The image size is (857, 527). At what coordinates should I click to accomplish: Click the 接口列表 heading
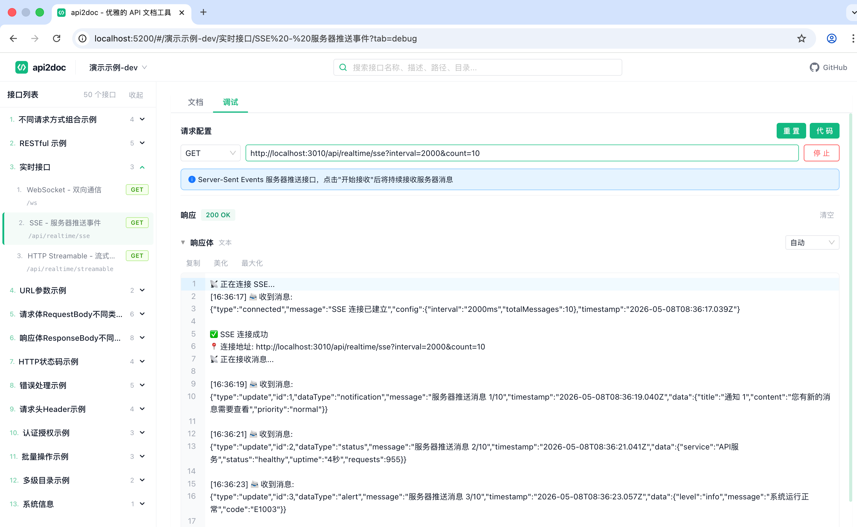[23, 95]
